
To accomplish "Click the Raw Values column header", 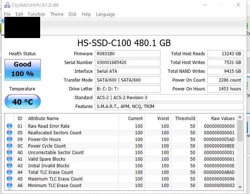I will tap(217, 119).
